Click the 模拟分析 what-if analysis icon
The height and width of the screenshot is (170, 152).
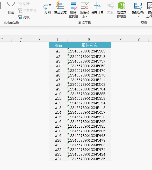[x=138, y=6]
